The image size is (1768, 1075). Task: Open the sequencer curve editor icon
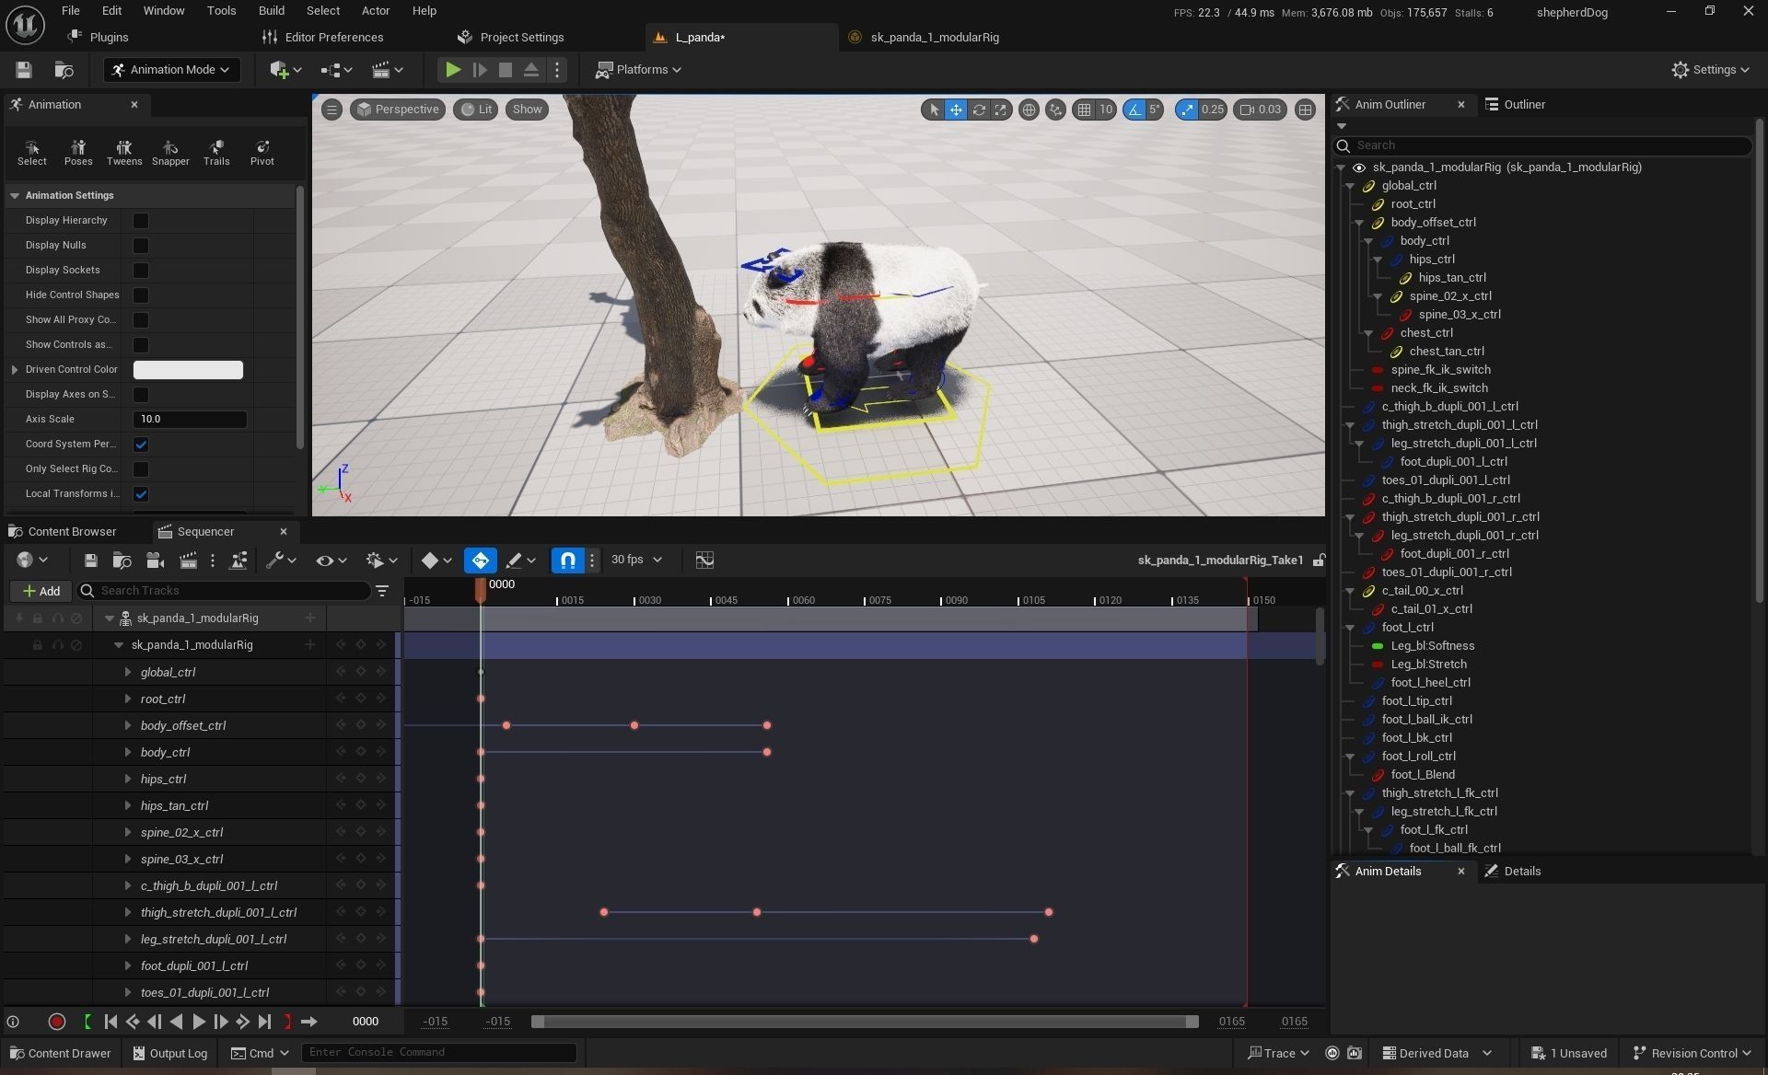pos(704,560)
